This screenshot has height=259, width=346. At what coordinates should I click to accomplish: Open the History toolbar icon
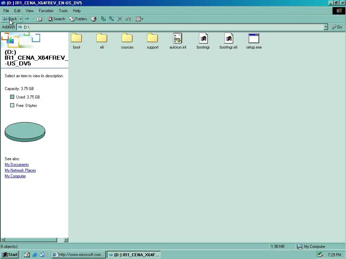pos(94,19)
